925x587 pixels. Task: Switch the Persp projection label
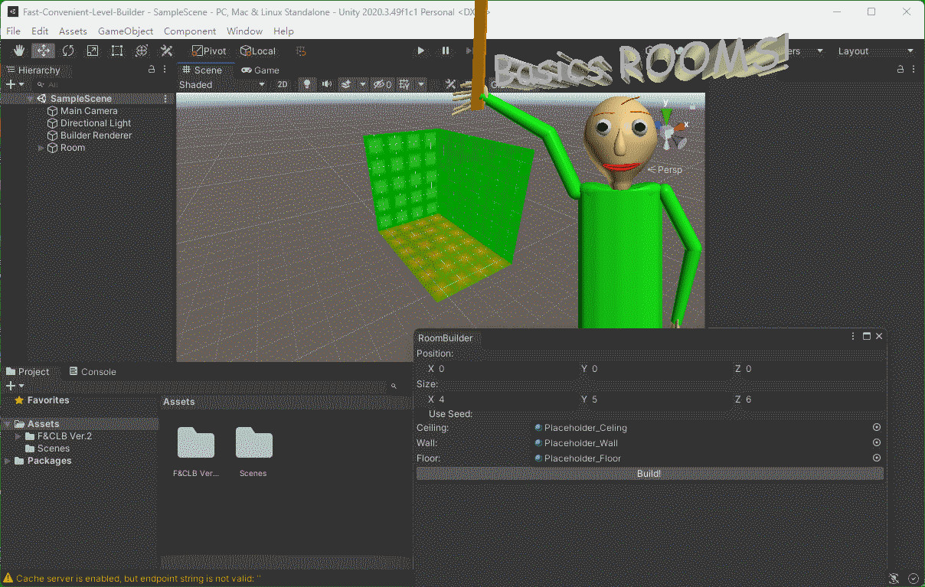coord(665,170)
